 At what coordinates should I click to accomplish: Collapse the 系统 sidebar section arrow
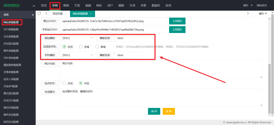tap(33, 15)
